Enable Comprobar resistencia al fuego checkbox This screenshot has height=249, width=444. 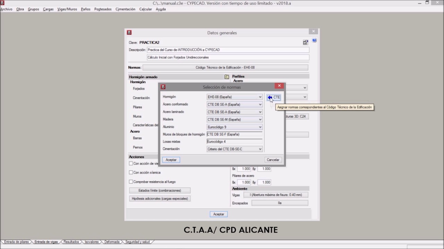tap(131, 182)
